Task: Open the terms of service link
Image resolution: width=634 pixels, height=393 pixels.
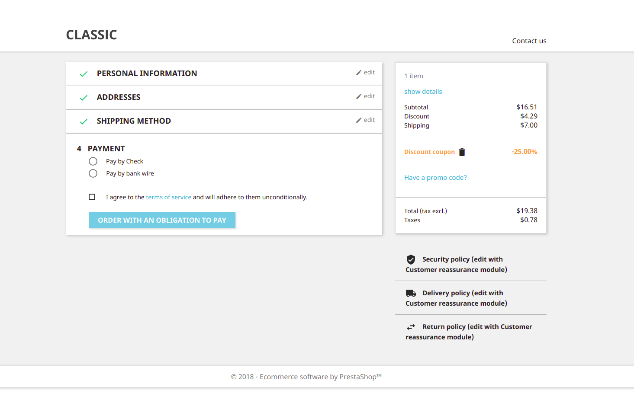Action: click(168, 197)
